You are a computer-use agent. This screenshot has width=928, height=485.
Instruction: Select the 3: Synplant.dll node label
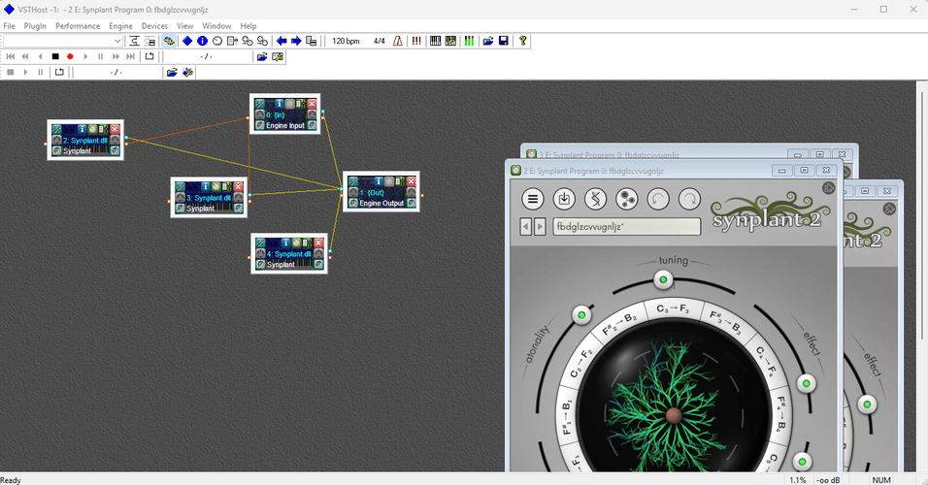pos(209,198)
